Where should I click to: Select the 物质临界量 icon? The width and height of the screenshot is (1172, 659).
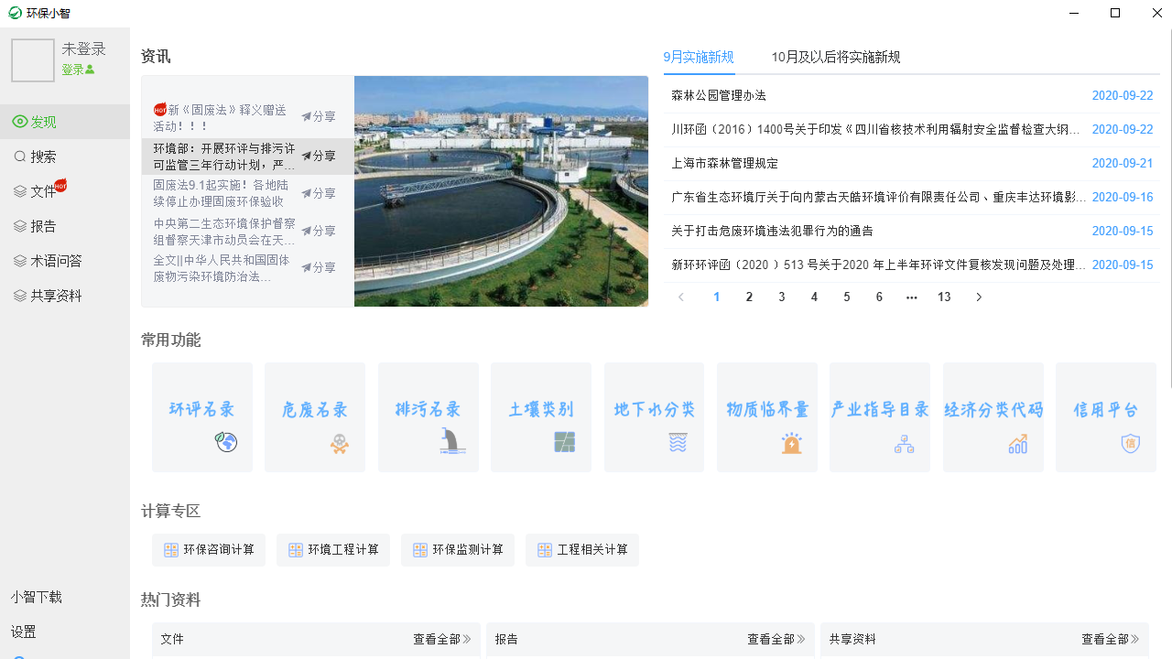pyautogui.click(x=766, y=417)
